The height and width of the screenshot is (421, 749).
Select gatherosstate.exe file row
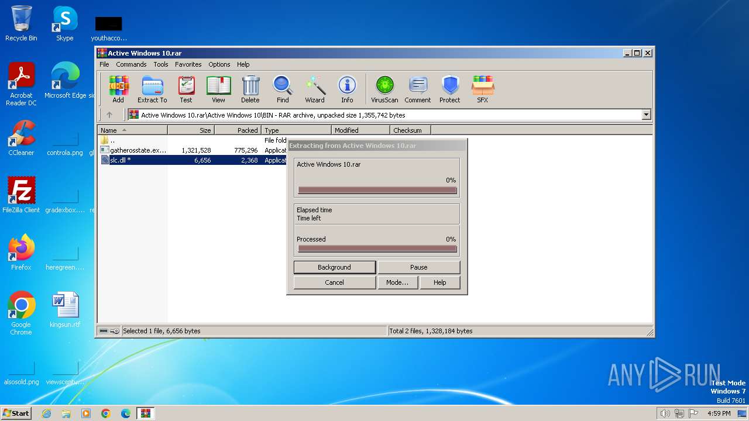point(193,150)
